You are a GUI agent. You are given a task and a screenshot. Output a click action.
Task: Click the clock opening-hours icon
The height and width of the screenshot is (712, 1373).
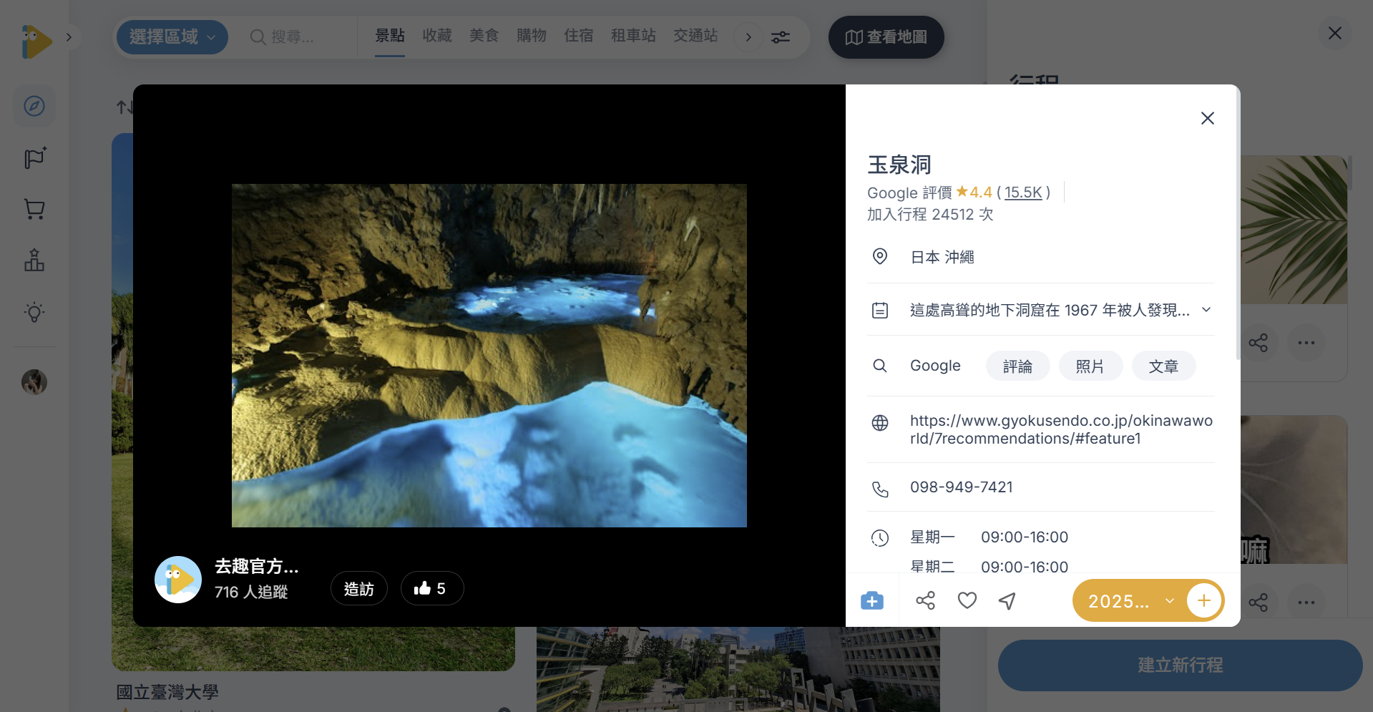[x=880, y=538]
